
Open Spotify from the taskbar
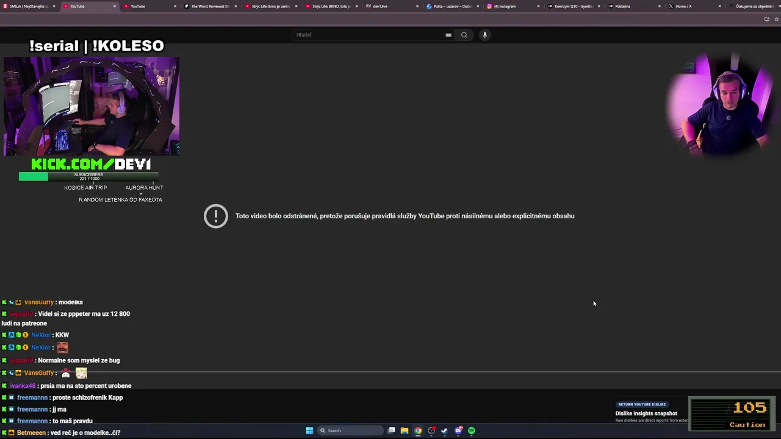click(x=472, y=430)
